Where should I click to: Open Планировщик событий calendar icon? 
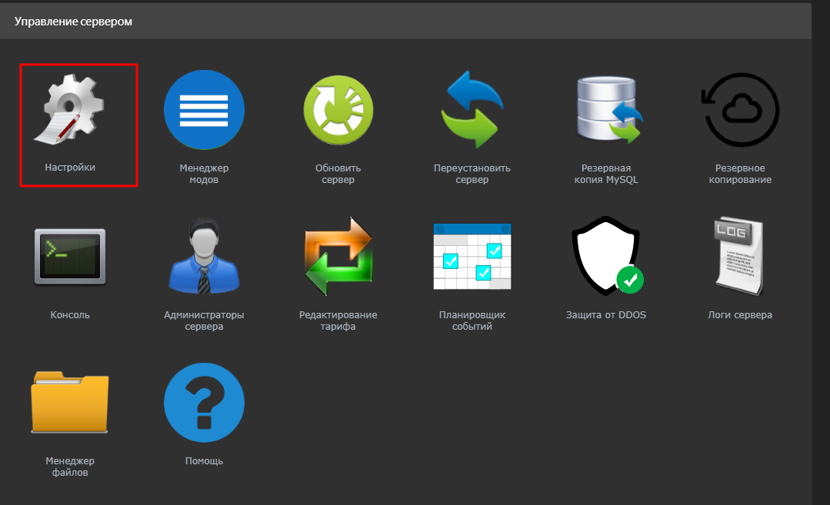(472, 257)
